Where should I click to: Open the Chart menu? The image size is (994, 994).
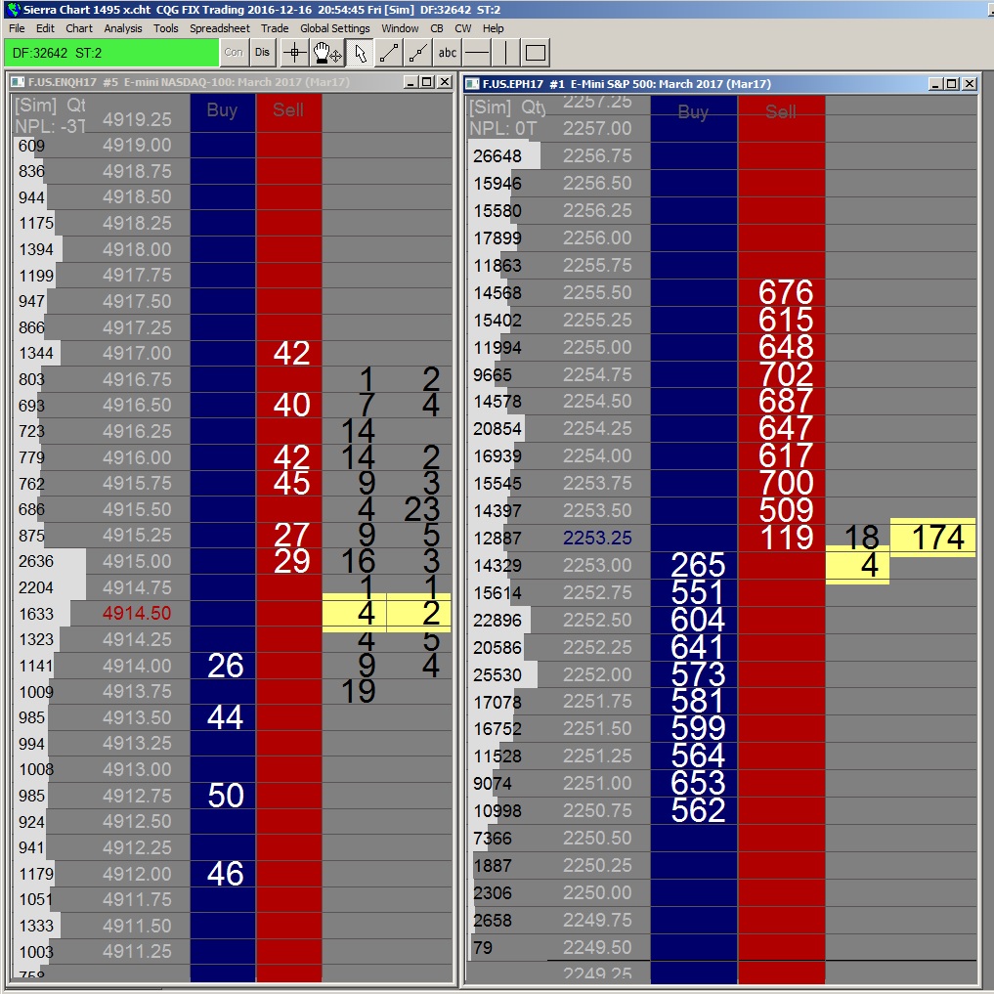(79, 28)
